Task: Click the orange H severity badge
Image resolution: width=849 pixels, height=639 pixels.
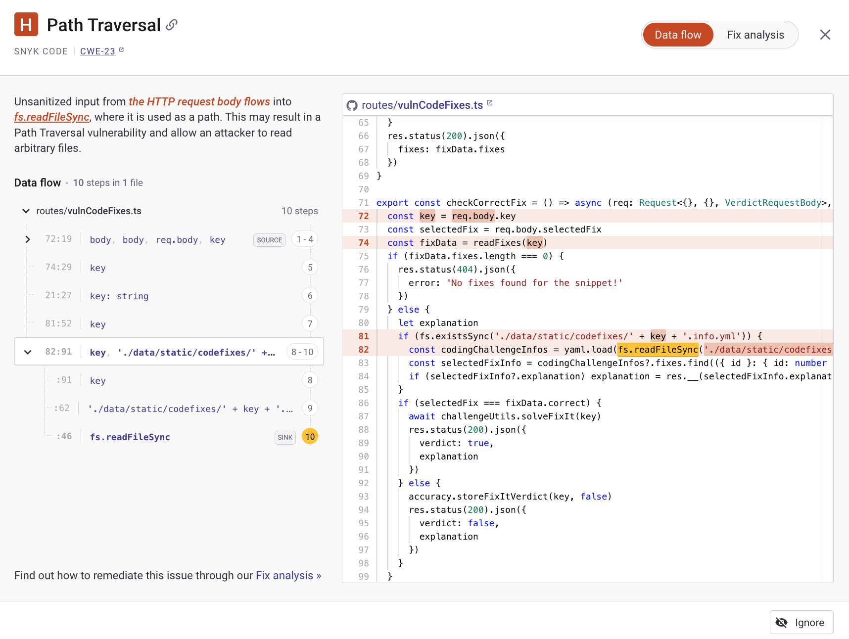Action: tap(26, 24)
